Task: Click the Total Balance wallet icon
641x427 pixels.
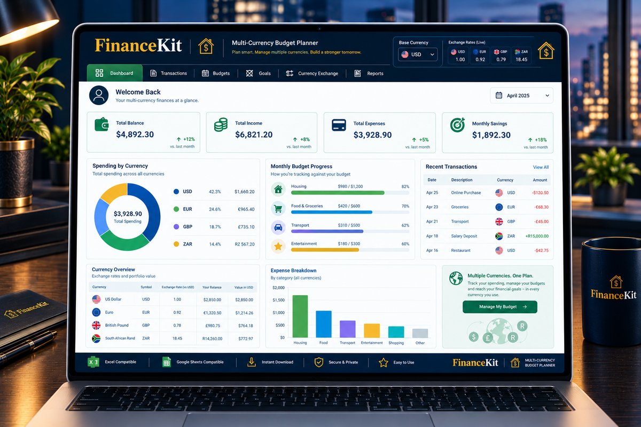Action: pyautogui.click(x=102, y=124)
